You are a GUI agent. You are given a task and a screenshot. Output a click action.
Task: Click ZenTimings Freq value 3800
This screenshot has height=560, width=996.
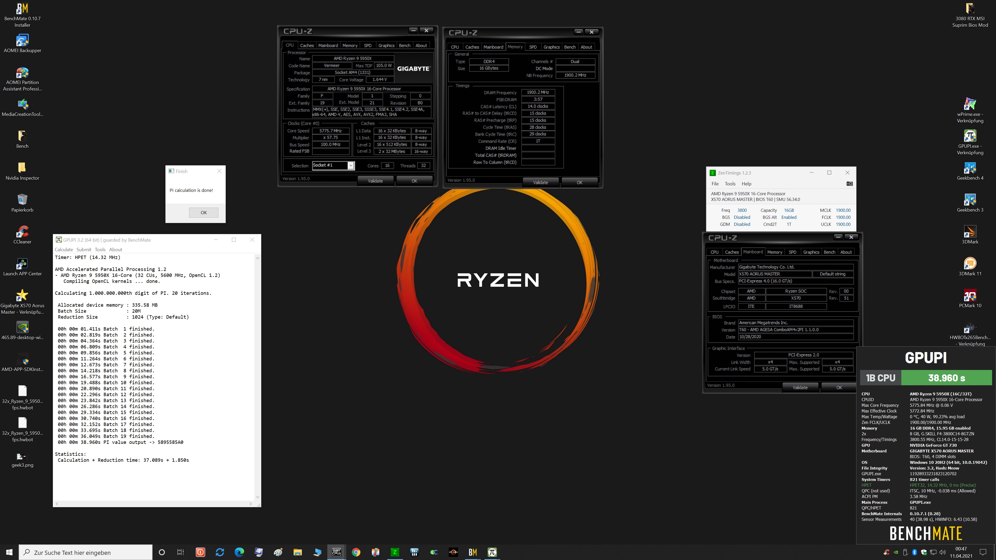click(742, 210)
